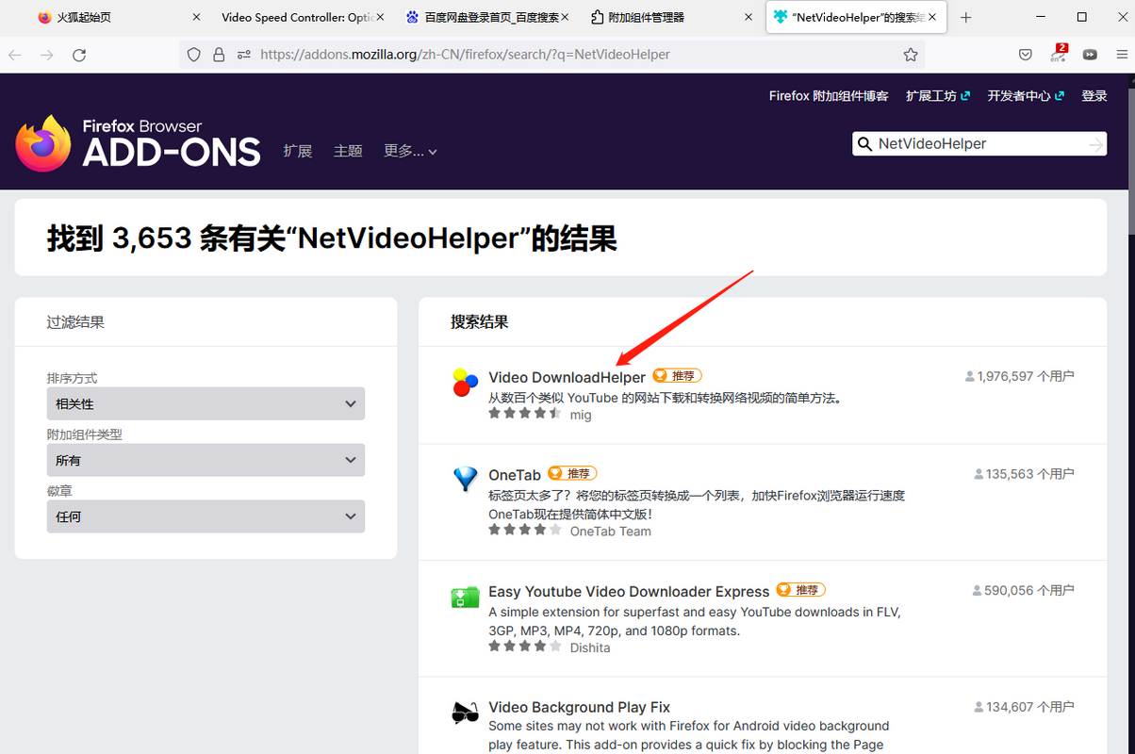
Task: Open the site permissions icon in address bar
Action: [x=244, y=55]
